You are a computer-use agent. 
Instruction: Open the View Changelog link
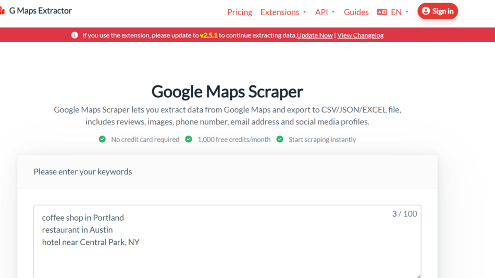tap(360, 35)
